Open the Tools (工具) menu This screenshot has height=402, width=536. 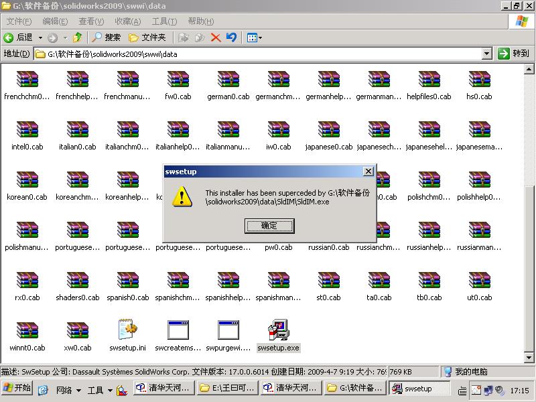pos(164,21)
